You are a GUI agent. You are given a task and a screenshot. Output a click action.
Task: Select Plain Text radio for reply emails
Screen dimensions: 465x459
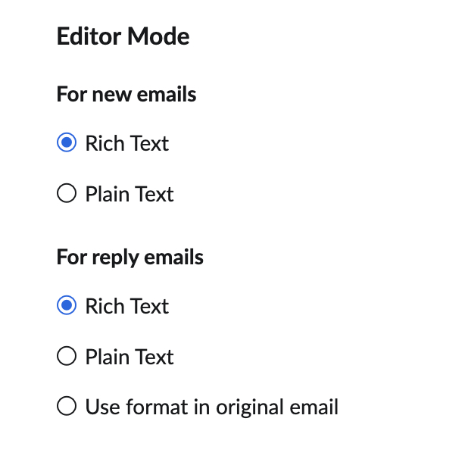(x=67, y=357)
